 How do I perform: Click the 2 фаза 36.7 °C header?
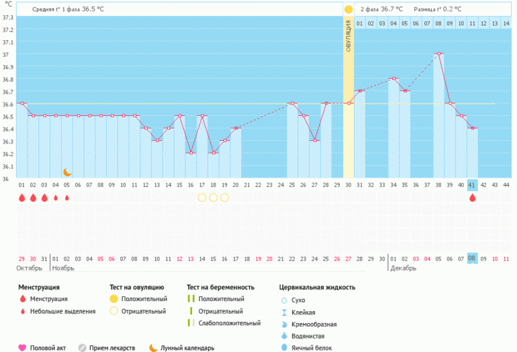click(381, 9)
